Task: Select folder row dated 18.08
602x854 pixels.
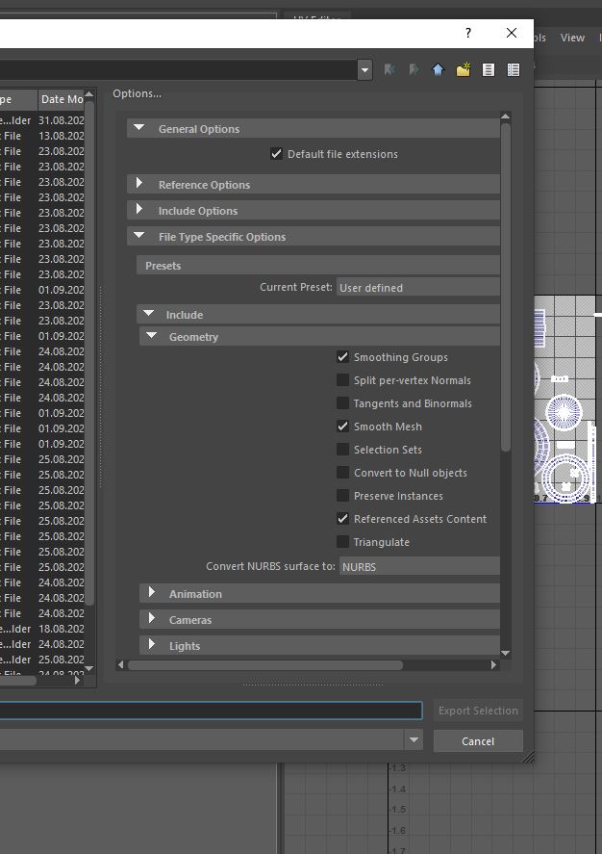Action: point(42,628)
